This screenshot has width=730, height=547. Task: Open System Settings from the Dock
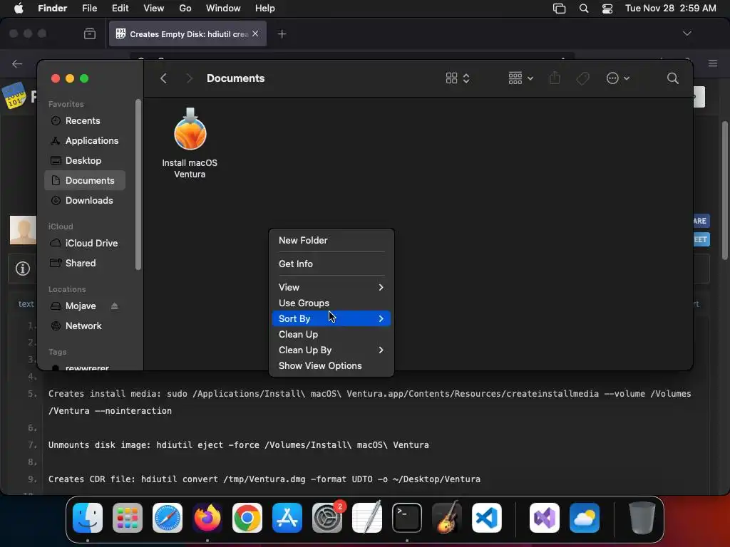point(327,517)
